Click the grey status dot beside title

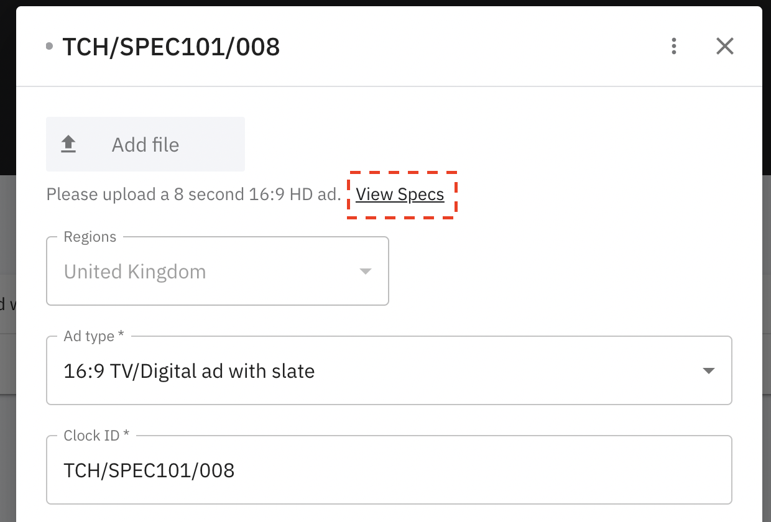[50, 46]
